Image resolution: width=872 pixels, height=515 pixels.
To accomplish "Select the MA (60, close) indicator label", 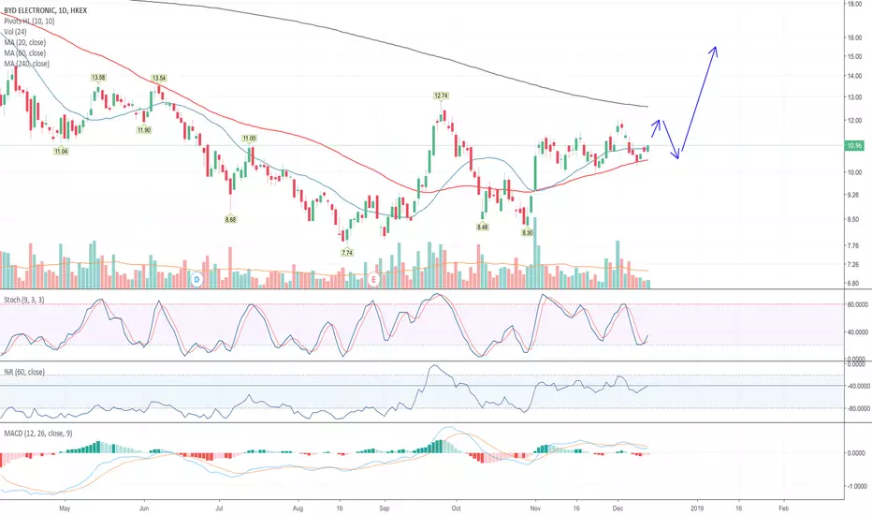I will point(25,52).
